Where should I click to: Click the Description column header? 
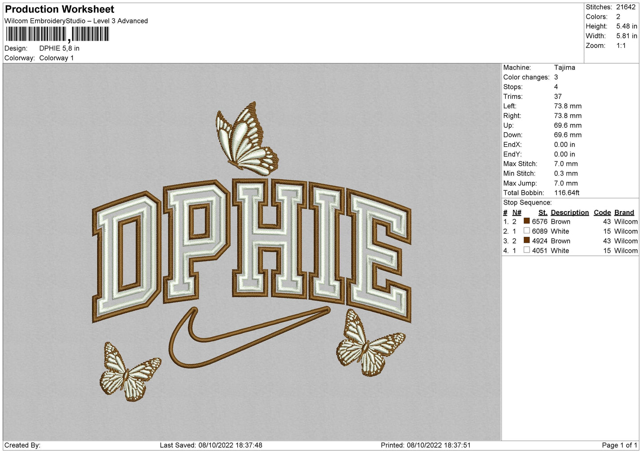(570, 213)
